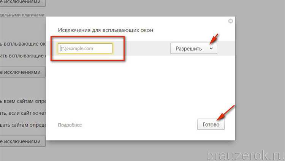Click the [*.]example.com hostname input field

(x=85, y=48)
